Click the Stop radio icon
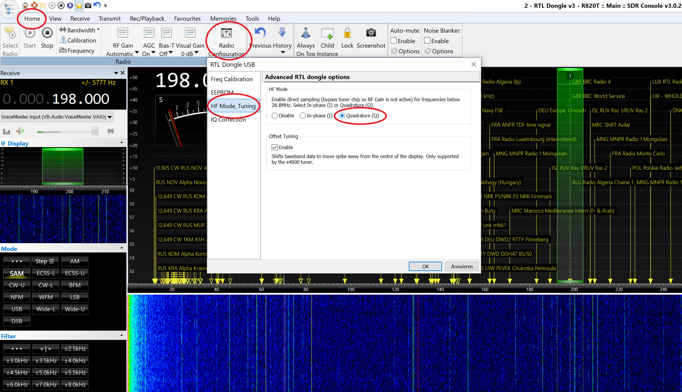This screenshot has height=392, width=682. coord(47,33)
